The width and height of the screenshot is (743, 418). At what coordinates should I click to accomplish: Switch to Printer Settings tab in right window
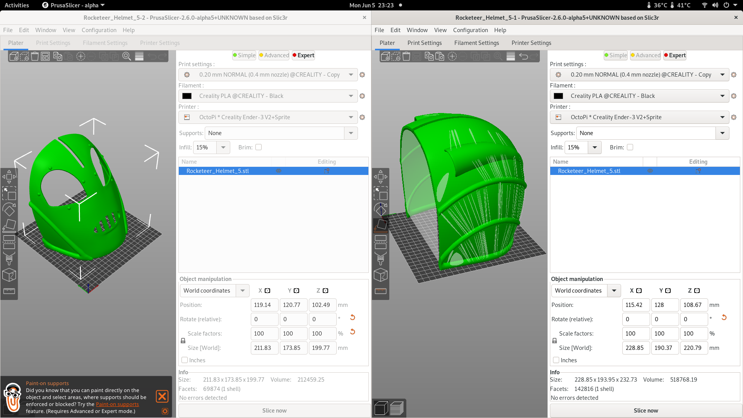tap(531, 43)
